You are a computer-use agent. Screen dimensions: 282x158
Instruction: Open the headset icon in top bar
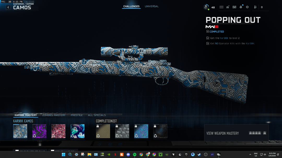234,7
